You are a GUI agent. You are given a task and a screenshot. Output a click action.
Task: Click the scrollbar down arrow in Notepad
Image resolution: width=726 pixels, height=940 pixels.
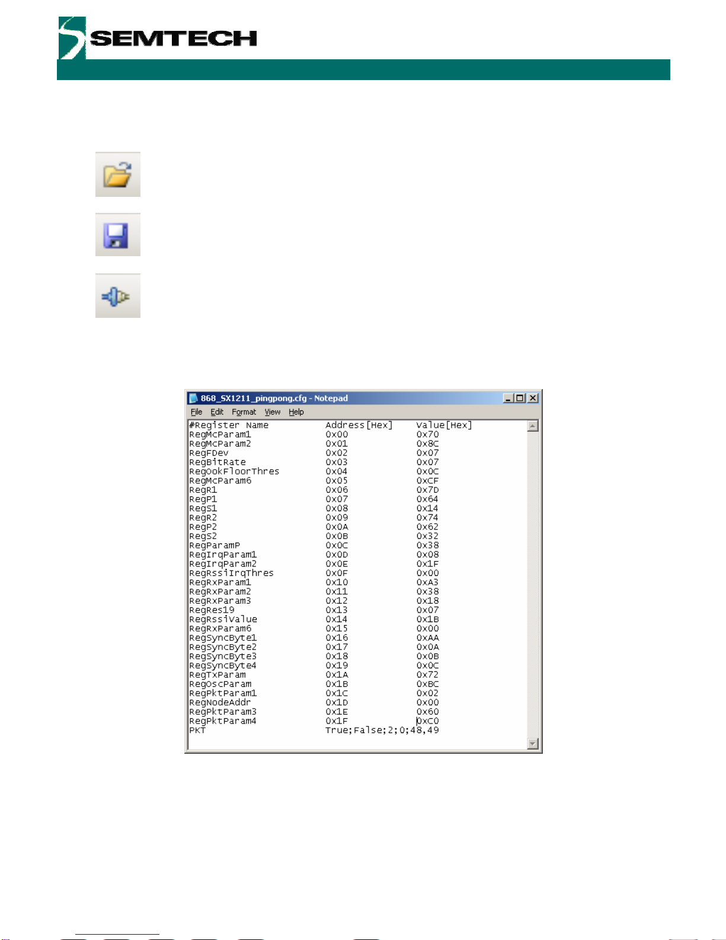[533, 744]
